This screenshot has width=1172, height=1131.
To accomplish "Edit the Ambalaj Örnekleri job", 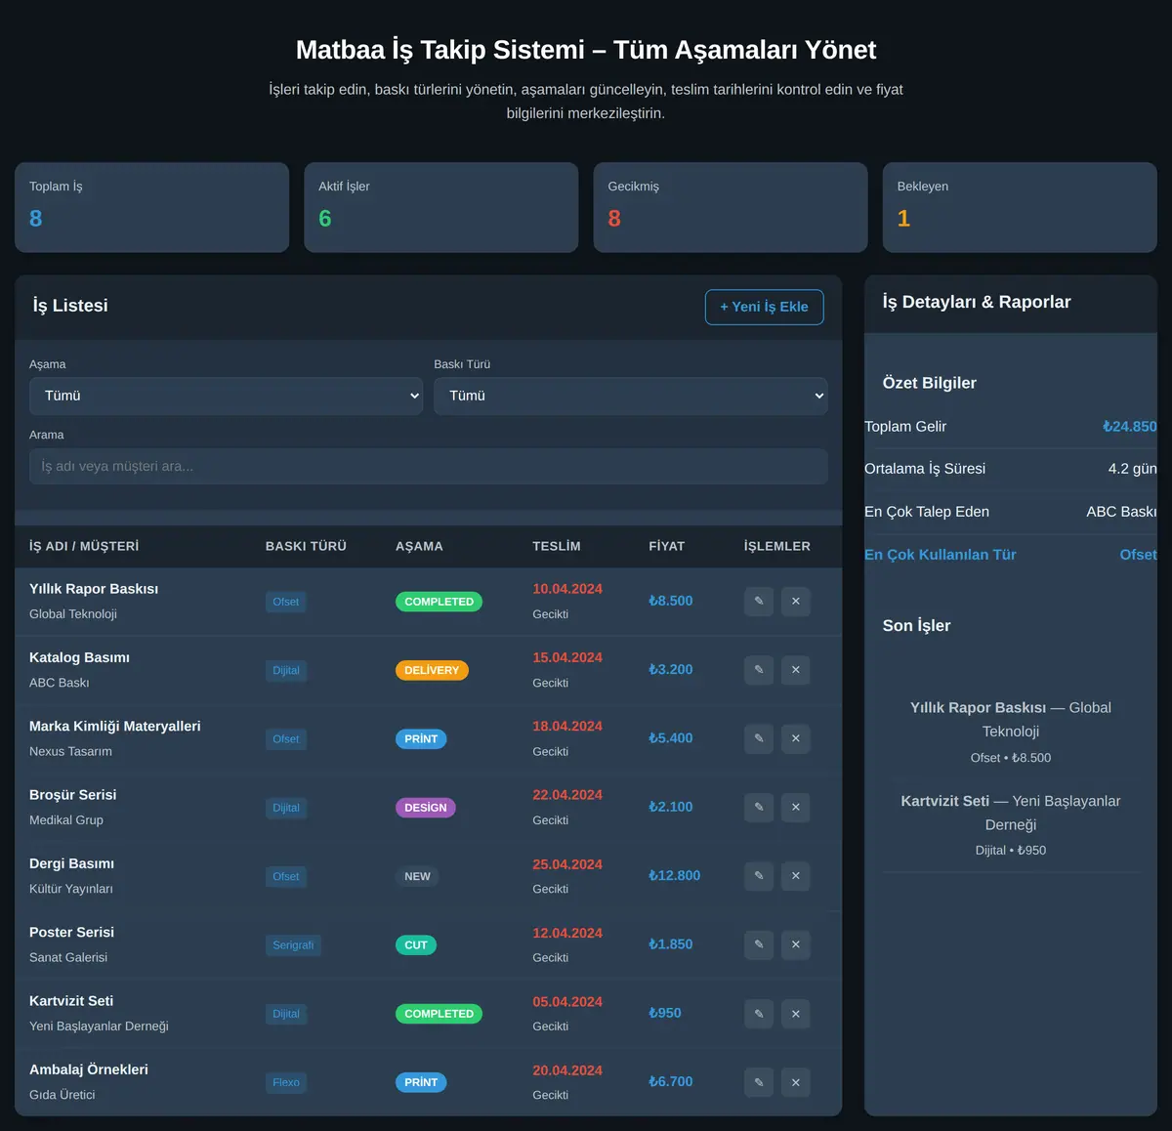I will point(759,1082).
